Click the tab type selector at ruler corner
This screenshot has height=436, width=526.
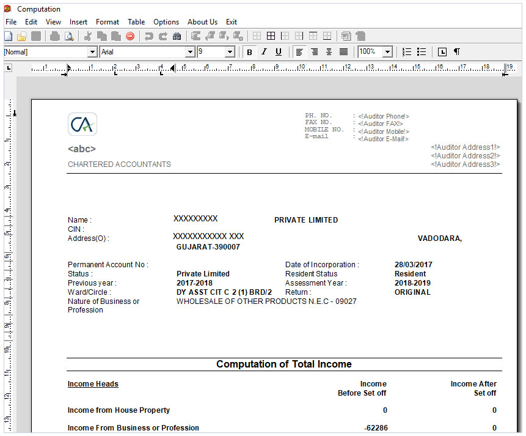click(x=9, y=68)
